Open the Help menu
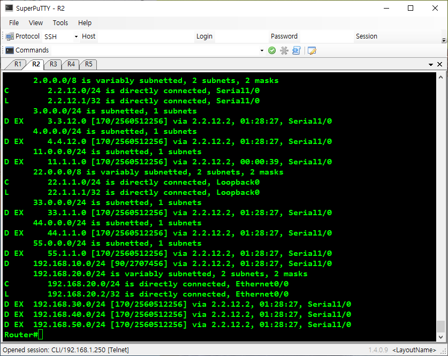The image size is (448, 356). click(85, 23)
